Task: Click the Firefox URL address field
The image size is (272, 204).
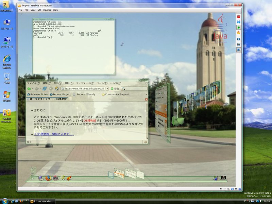Action: click(x=83, y=89)
